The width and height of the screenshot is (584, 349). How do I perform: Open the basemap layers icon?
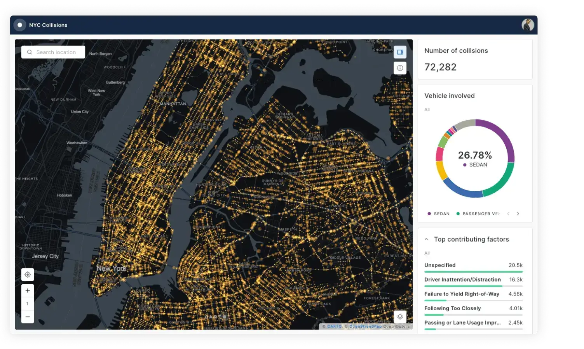point(400,316)
